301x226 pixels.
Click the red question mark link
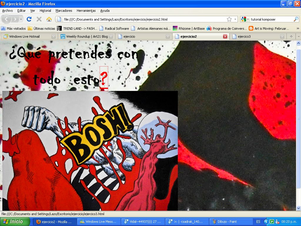(x=104, y=79)
